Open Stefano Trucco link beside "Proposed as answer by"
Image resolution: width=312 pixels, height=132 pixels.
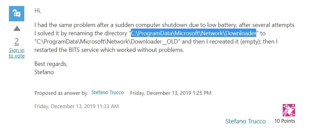pos(108,92)
